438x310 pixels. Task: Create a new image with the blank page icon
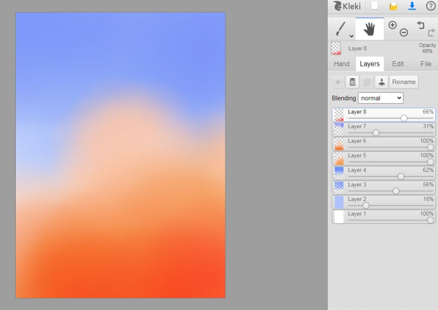pyautogui.click(x=374, y=6)
